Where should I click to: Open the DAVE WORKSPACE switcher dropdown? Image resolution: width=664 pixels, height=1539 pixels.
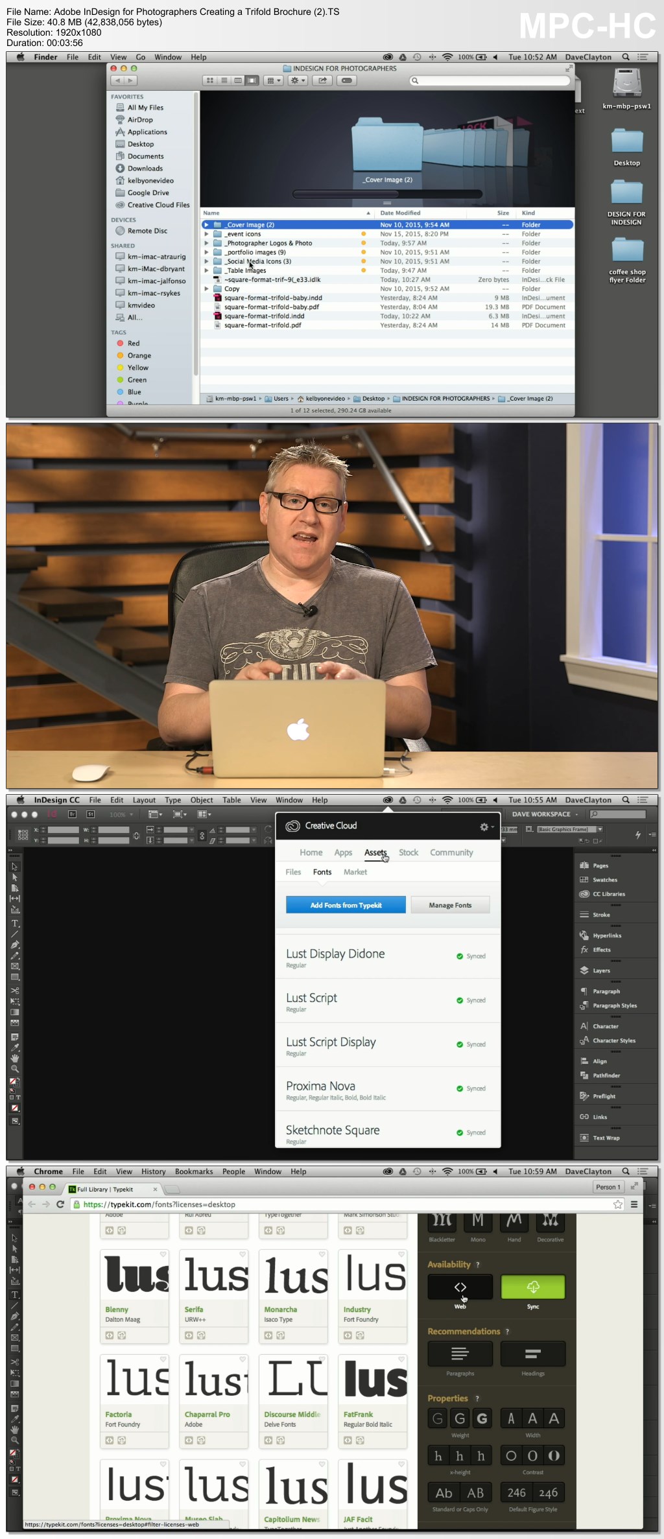(545, 814)
